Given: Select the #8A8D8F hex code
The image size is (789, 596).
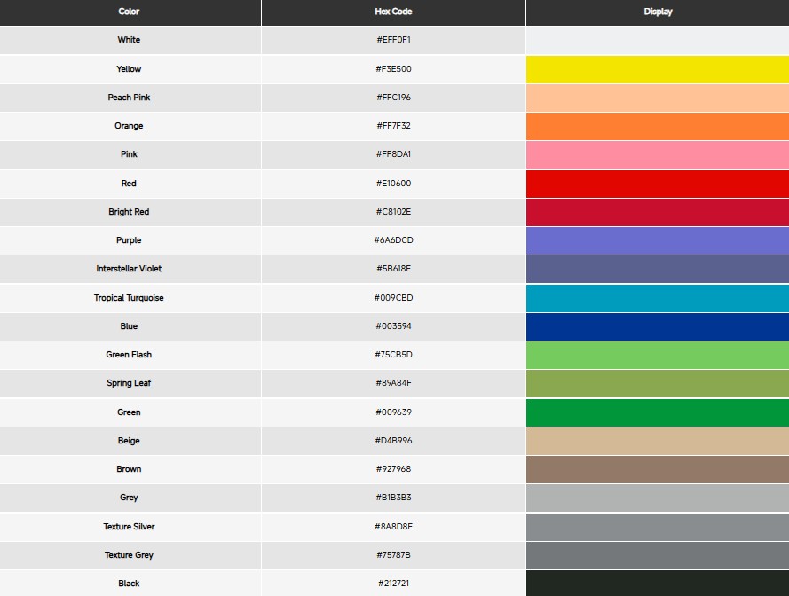Looking at the screenshot, I should point(393,527).
